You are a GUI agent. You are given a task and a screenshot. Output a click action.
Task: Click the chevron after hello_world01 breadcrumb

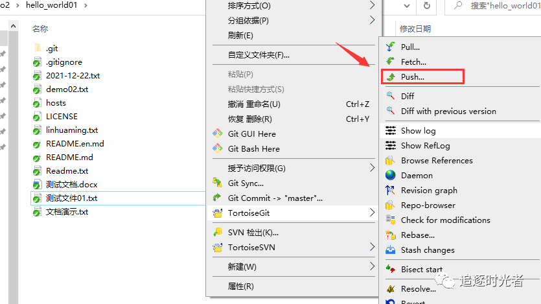click(86, 6)
